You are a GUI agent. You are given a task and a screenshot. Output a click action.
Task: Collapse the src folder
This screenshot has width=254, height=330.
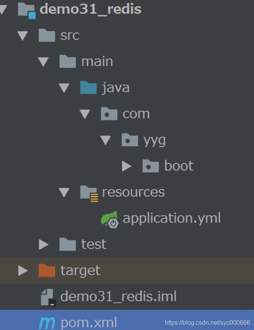(x=22, y=35)
